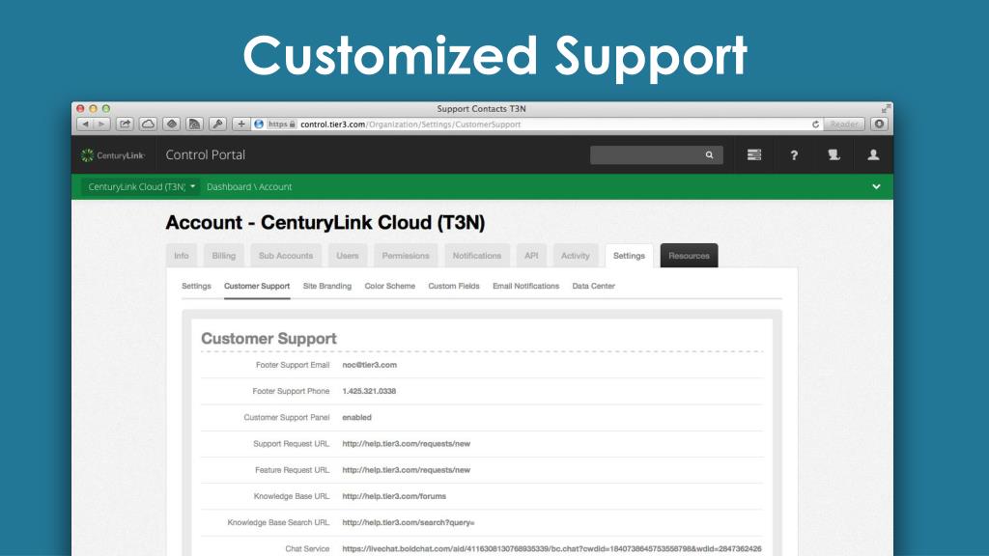Open the CenturyLink Cloud (T3N) account dropdown

tap(140, 186)
